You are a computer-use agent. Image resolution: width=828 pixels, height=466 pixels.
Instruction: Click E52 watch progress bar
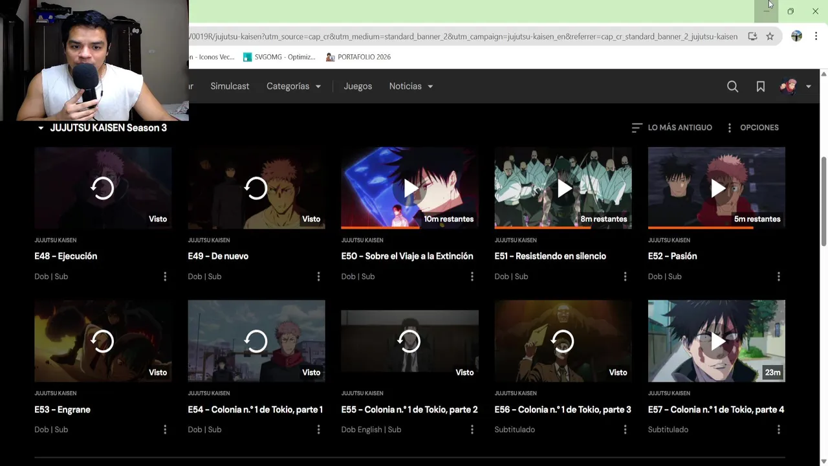[x=717, y=227]
